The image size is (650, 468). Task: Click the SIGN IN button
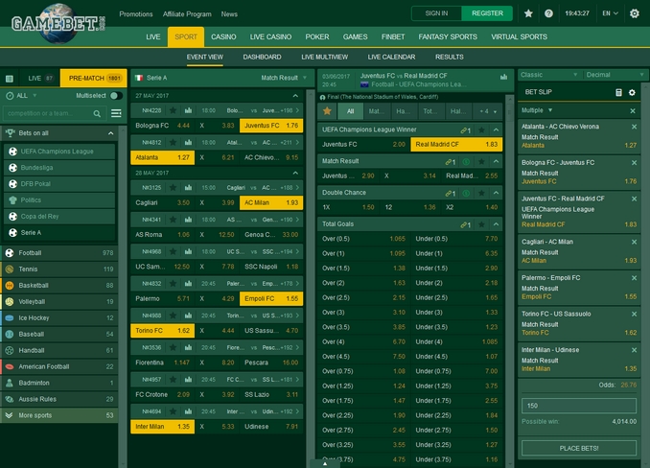coord(436,13)
